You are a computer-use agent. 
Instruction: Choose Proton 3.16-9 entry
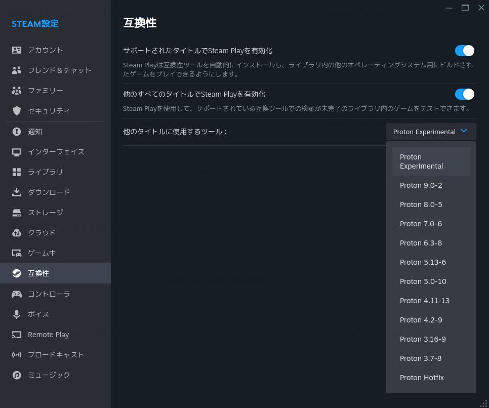click(x=431, y=339)
